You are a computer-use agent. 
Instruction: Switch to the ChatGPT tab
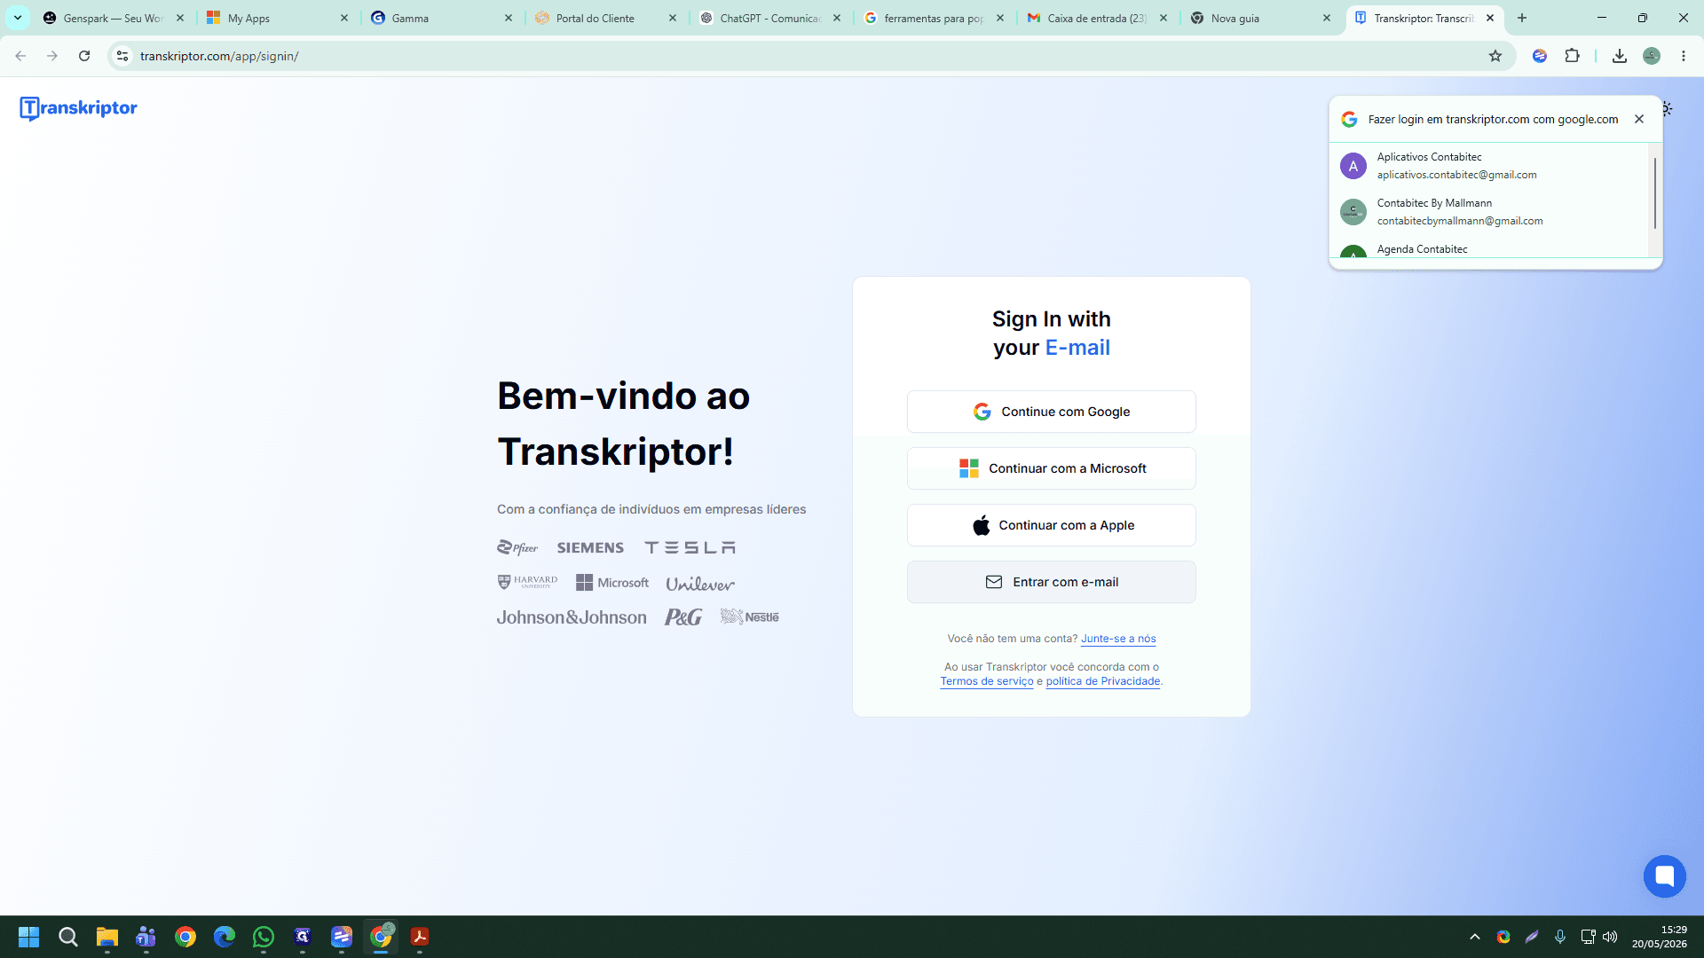point(770,18)
